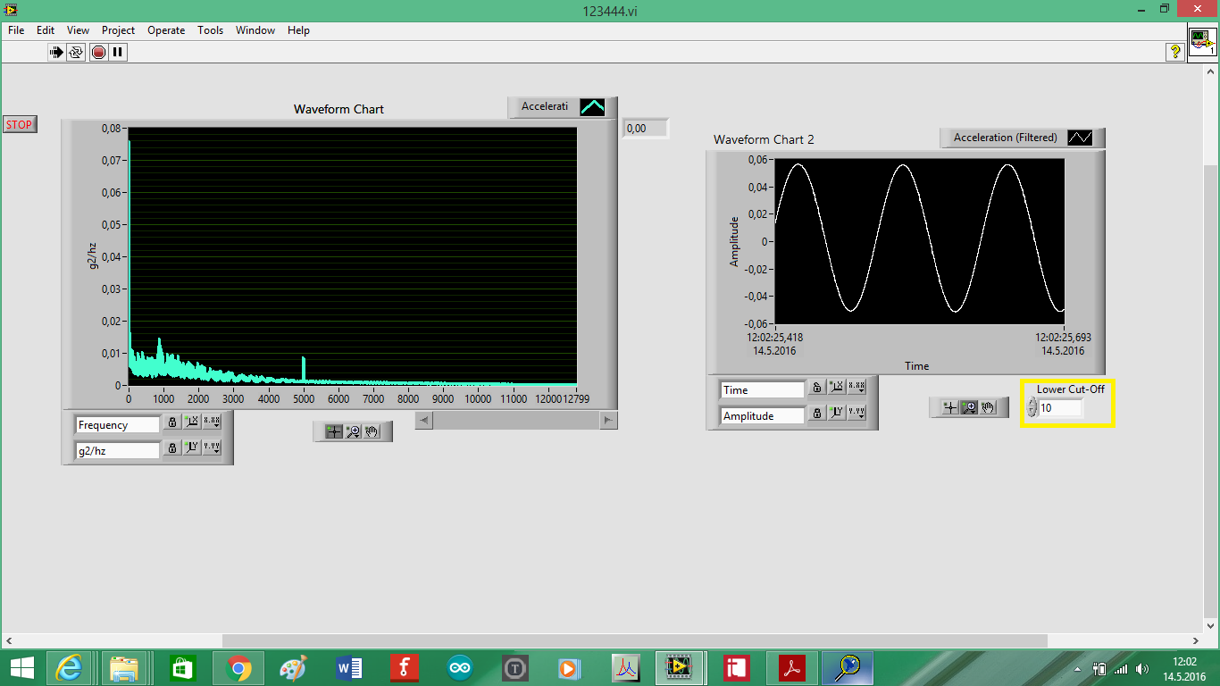Click the window's bottom horizontal scrollbar thumb

(x=634, y=640)
